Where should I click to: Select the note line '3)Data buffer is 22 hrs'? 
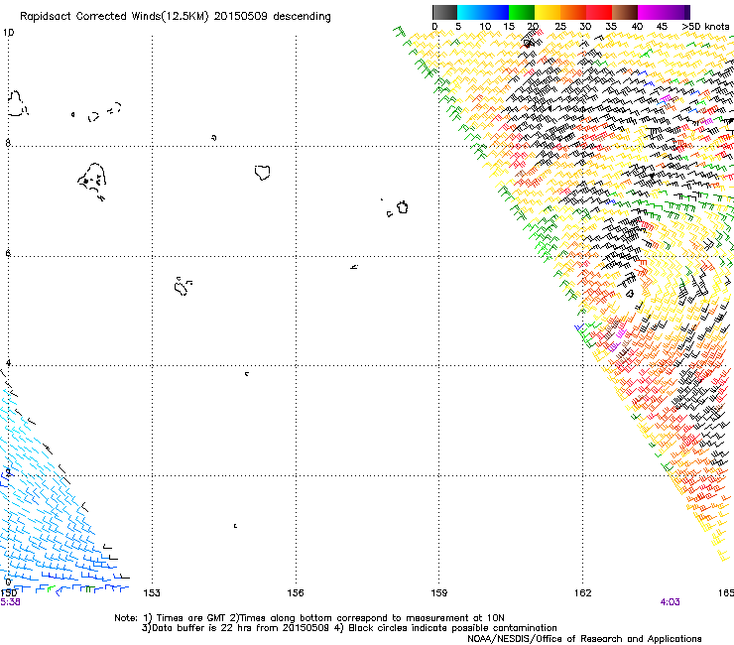[349, 628]
